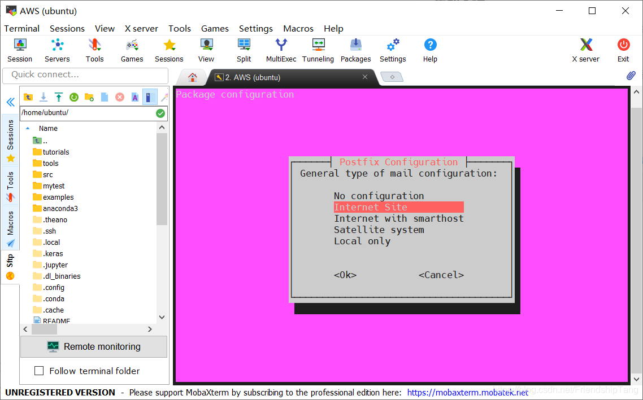
Task: Click the file list horizontal scroll right arrow
Action: coord(150,329)
